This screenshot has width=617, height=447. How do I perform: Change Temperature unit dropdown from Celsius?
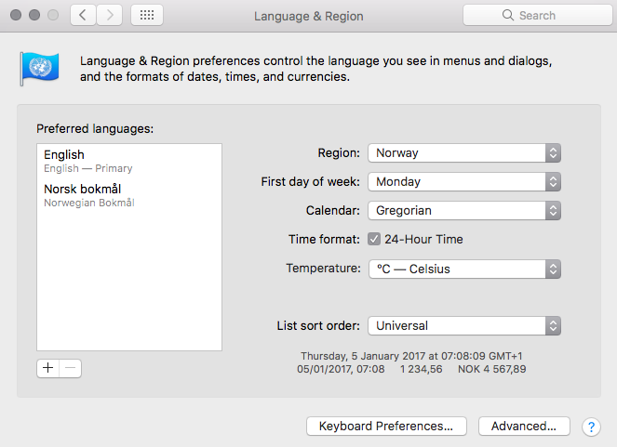click(463, 269)
